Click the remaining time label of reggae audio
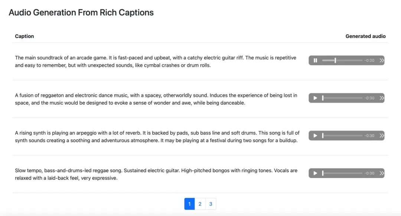The width and height of the screenshot is (401, 216). coord(369,173)
